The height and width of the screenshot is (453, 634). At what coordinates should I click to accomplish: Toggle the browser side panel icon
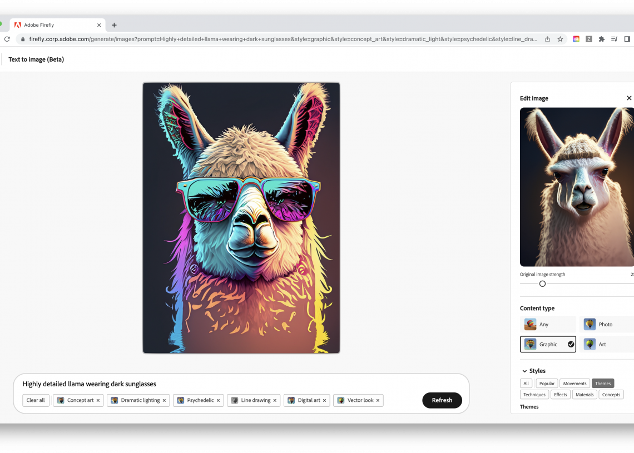(627, 39)
